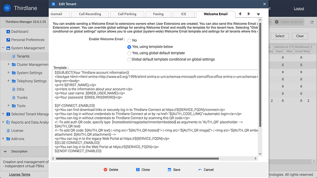Image resolution: width=317 pixels, height=178 pixels.
Task: Click the Clear button in background
Action: (x=300, y=36)
